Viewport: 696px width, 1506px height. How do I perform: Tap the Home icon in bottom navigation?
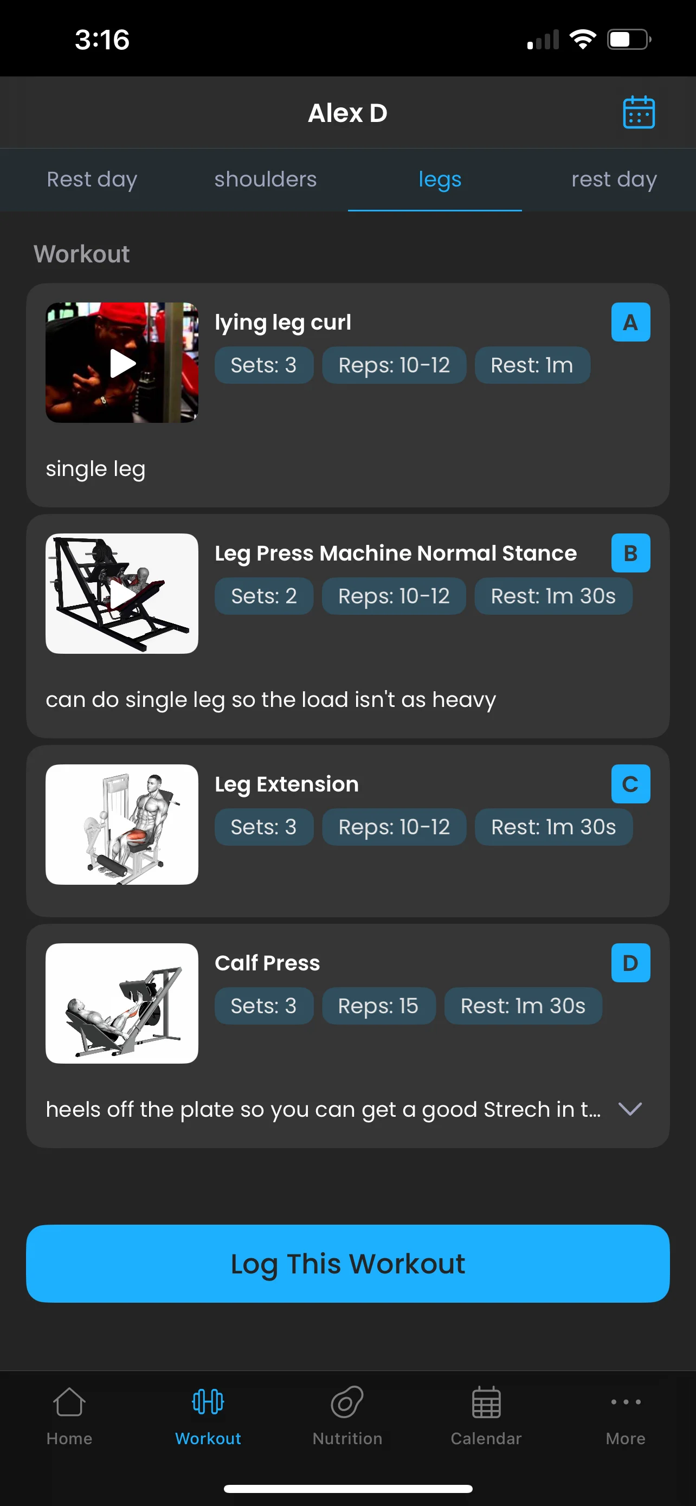click(69, 1402)
